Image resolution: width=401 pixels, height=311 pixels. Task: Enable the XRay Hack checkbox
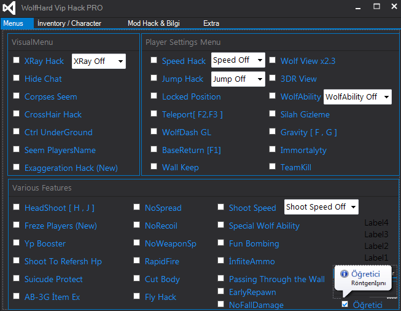click(17, 60)
